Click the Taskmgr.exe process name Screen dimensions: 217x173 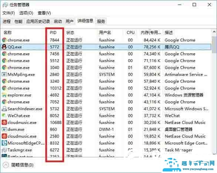click(x=20, y=150)
